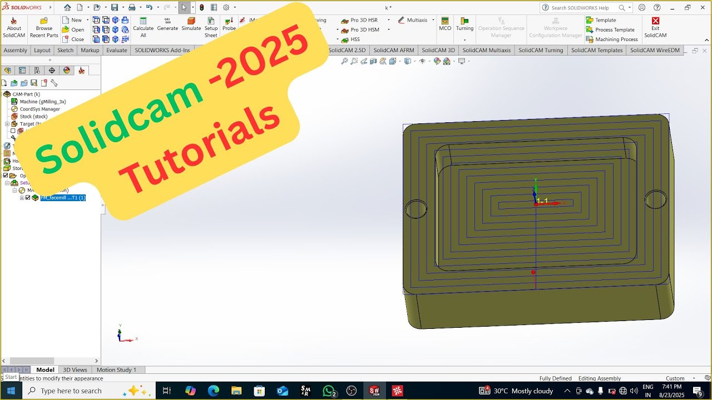Switch to SolidCAM Turning tab
This screenshot has height=400, width=712.
(541, 50)
